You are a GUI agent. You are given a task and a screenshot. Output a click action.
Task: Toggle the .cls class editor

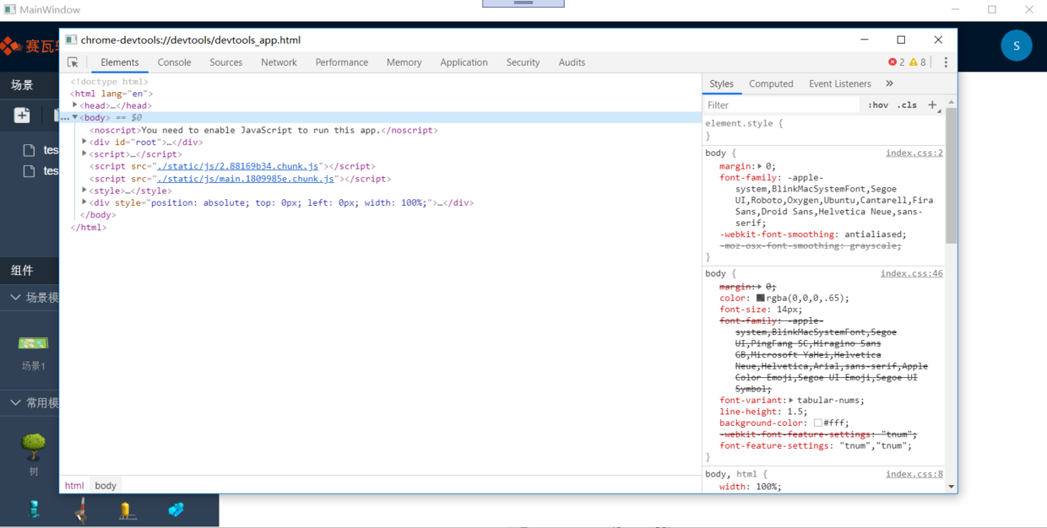point(907,105)
